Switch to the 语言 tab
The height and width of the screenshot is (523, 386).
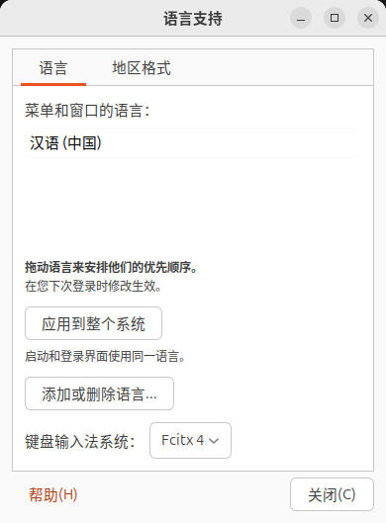point(53,68)
